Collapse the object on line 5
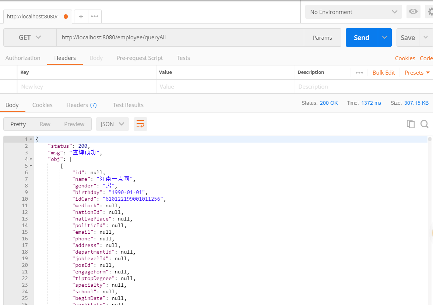This screenshot has height=308, width=433. pos(31,166)
